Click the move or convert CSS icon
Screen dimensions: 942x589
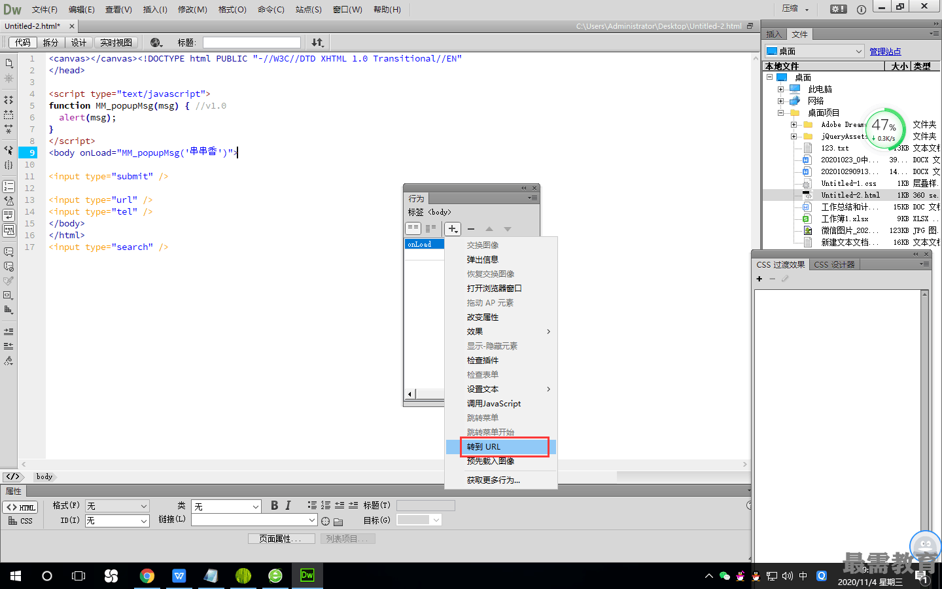coord(9,310)
